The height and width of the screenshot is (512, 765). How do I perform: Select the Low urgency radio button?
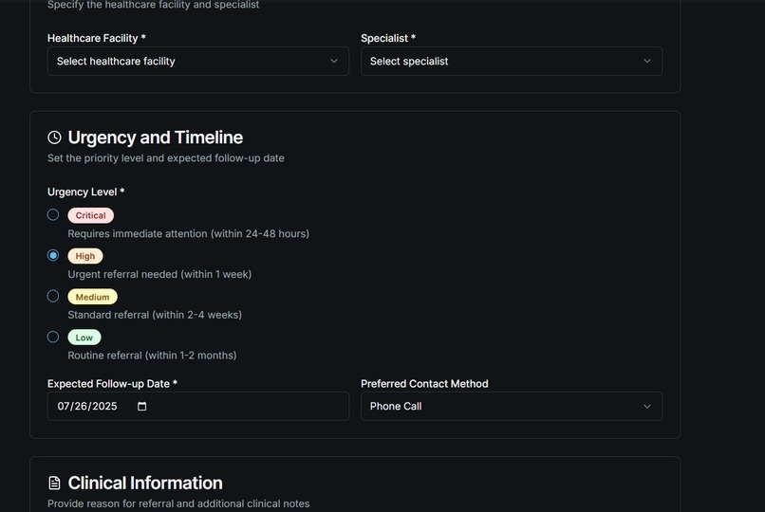pyautogui.click(x=53, y=337)
